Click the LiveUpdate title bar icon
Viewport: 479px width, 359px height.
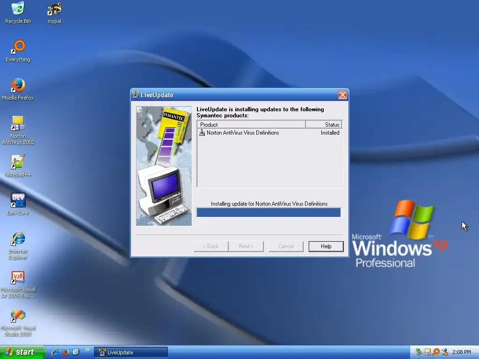coord(136,94)
